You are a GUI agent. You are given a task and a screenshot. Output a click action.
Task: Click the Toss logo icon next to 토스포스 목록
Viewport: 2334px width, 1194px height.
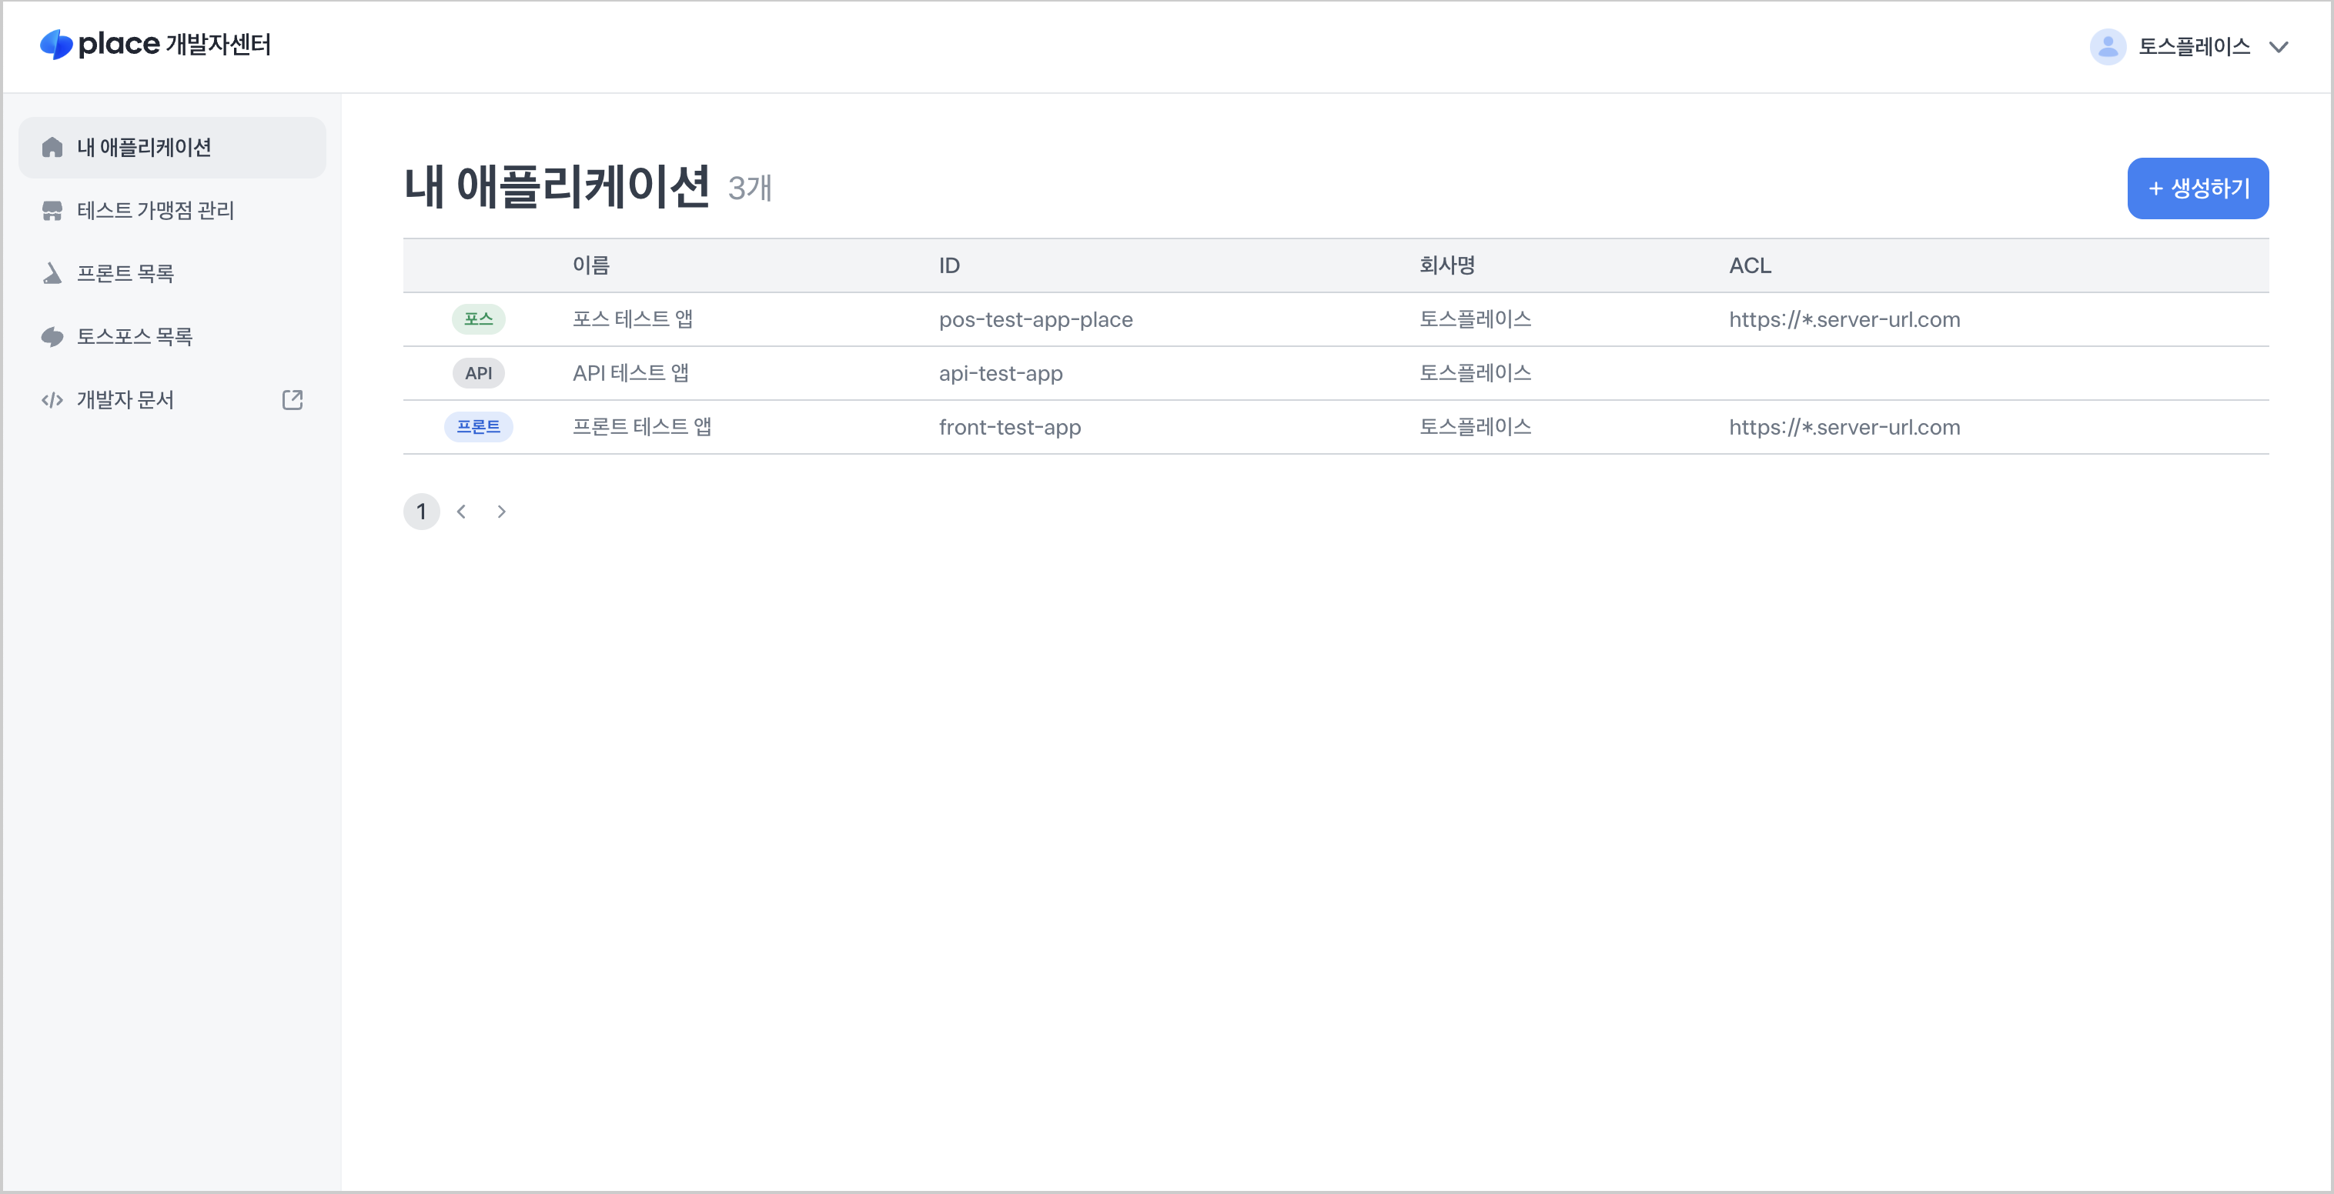point(52,336)
